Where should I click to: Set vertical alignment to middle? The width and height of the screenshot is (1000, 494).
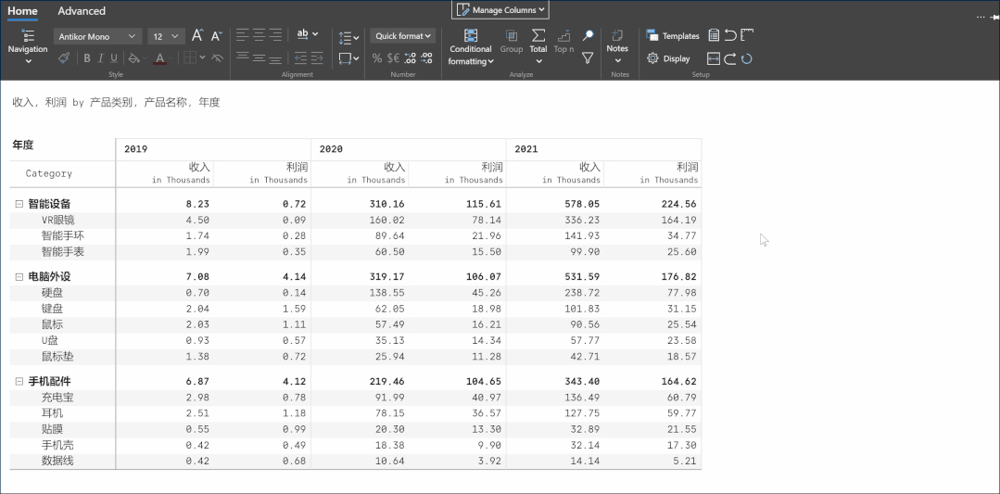[259, 57]
